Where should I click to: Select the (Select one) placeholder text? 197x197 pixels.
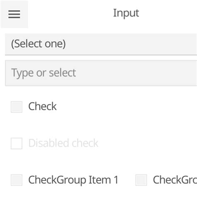[38, 44]
